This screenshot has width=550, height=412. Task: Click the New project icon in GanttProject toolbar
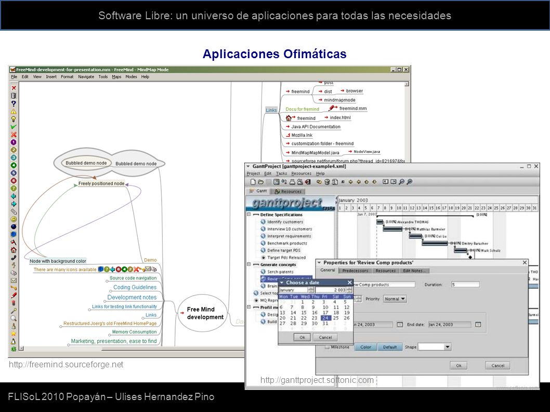pos(253,182)
